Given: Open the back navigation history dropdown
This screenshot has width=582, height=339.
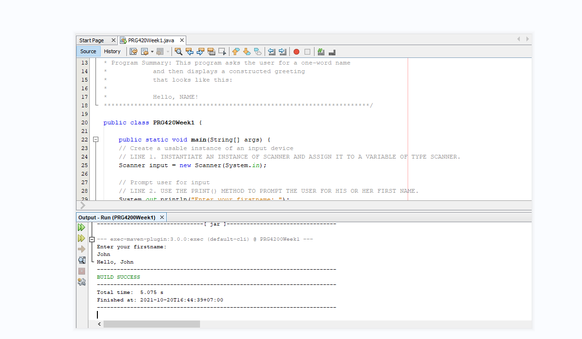Looking at the screenshot, I should pyautogui.click(x=152, y=51).
